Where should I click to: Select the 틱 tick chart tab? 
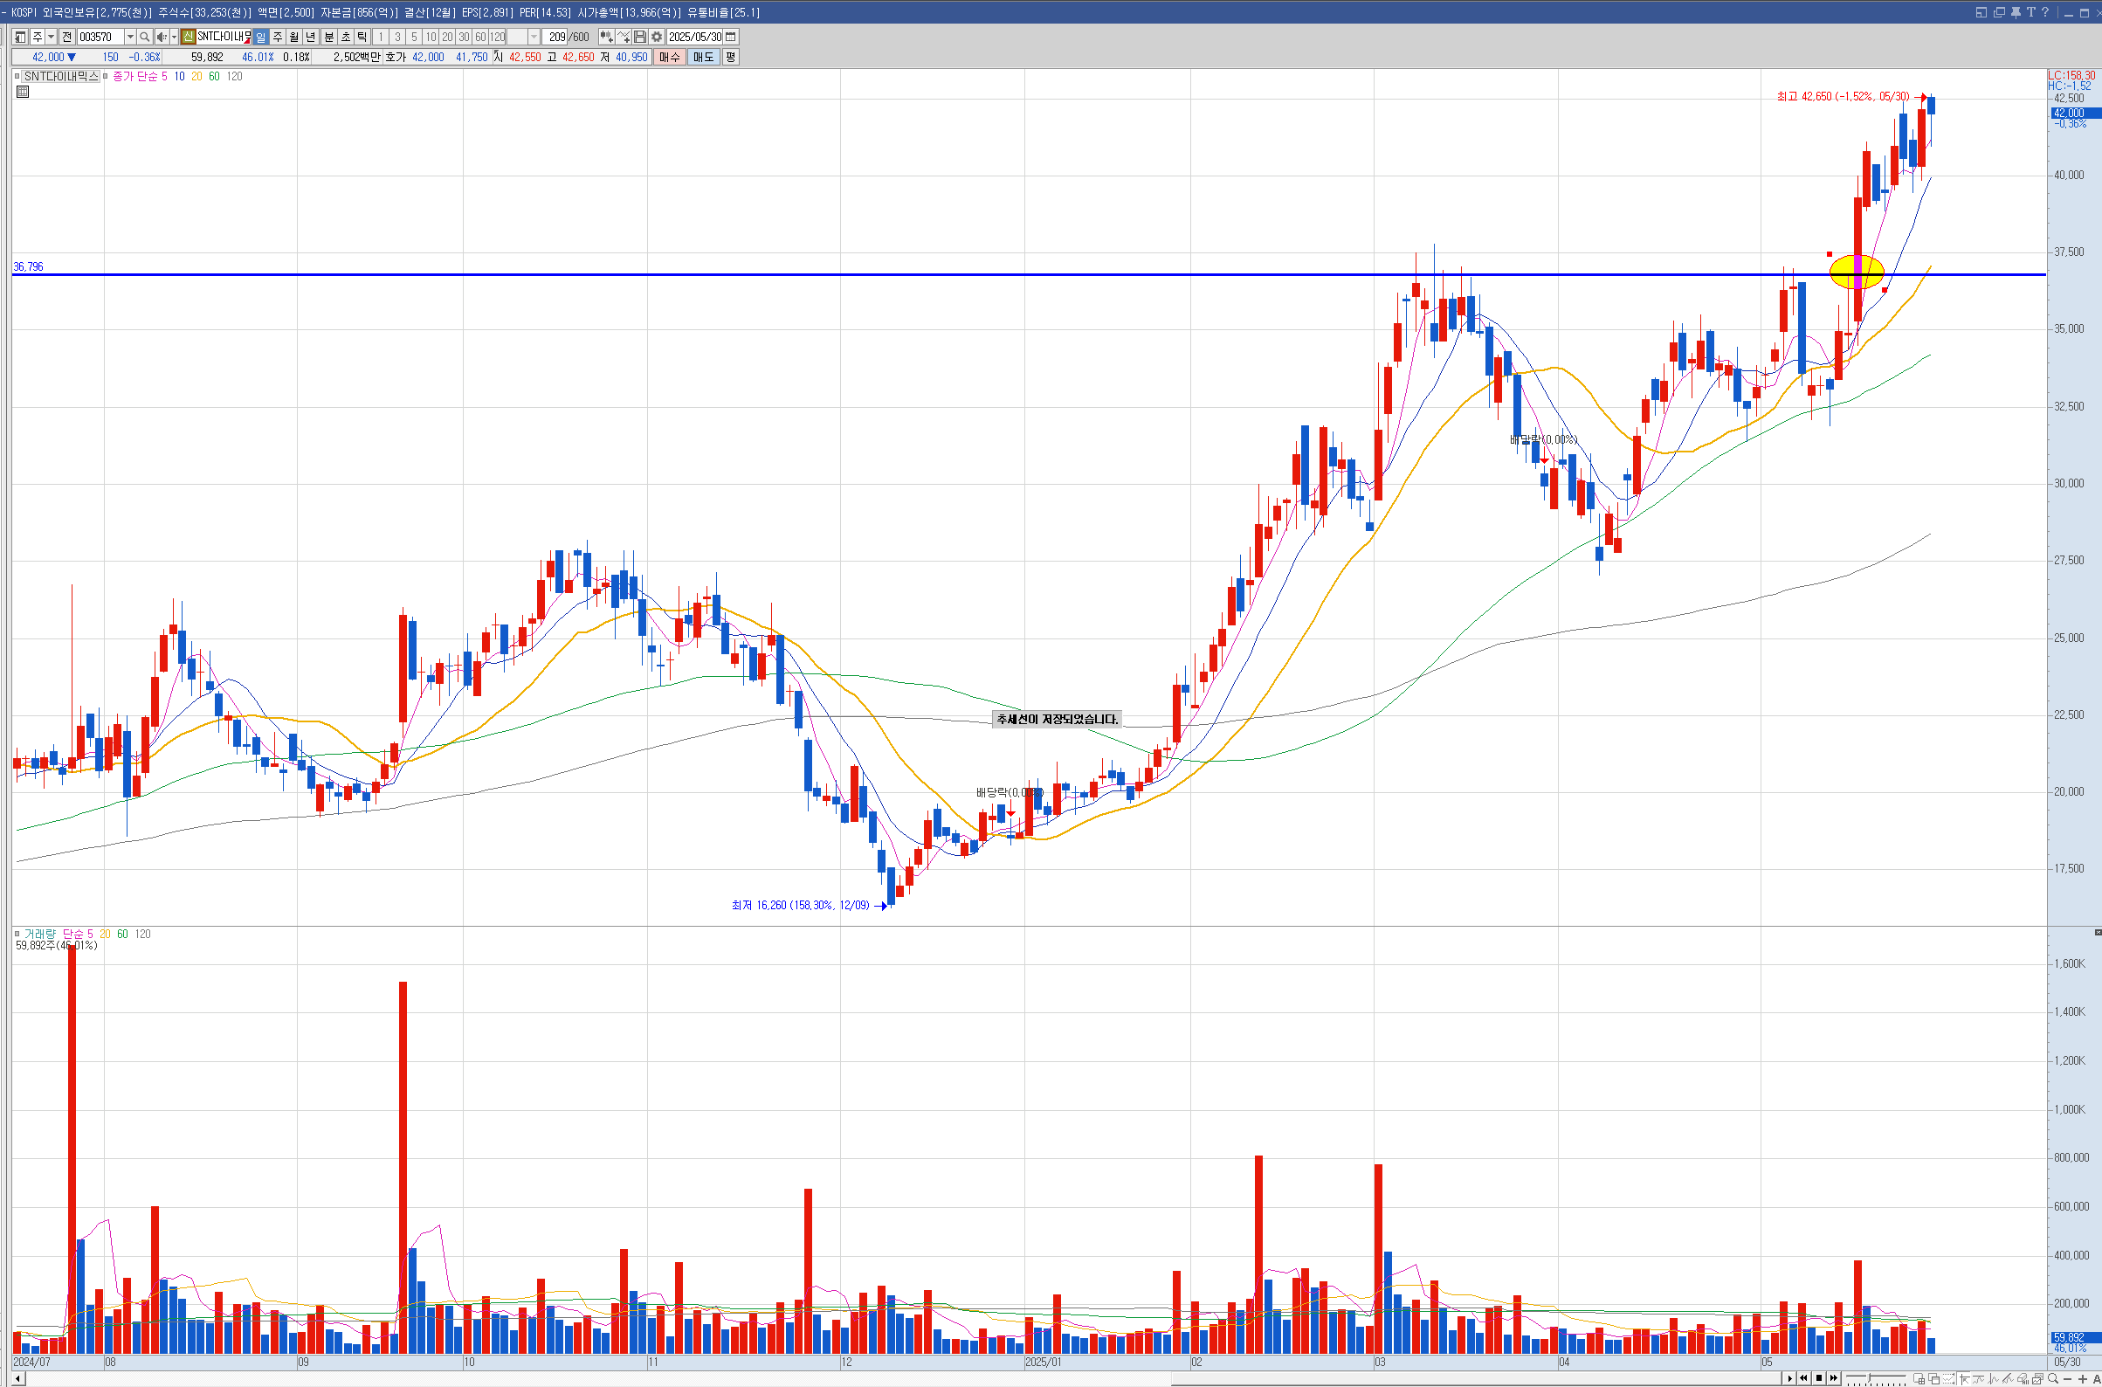tap(362, 38)
